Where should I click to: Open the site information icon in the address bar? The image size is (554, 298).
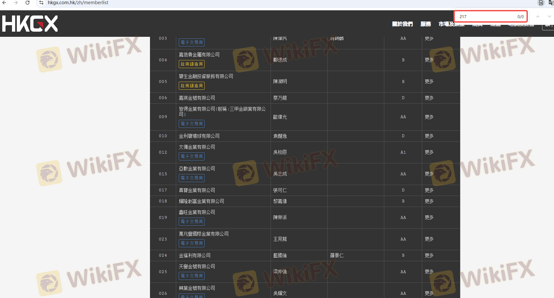pyautogui.click(x=41, y=3)
